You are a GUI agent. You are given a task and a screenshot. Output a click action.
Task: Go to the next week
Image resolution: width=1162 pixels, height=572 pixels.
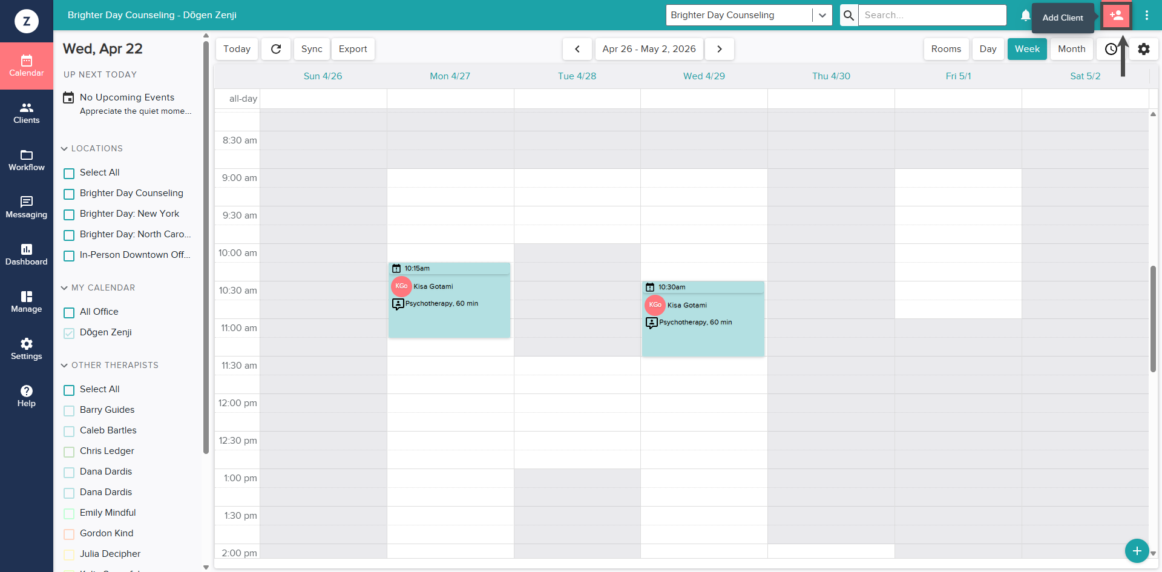coord(720,49)
